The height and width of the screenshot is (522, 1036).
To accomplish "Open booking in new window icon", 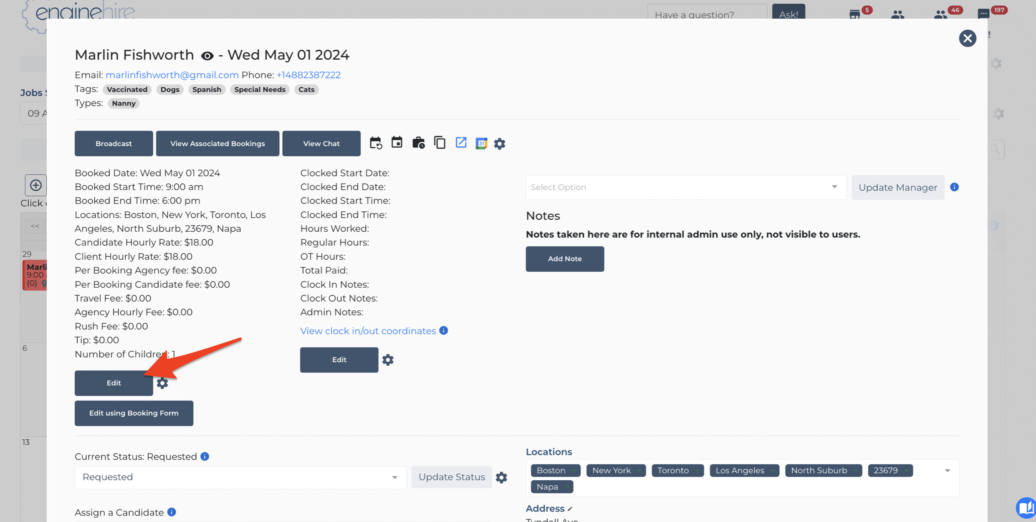I will (x=461, y=143).
